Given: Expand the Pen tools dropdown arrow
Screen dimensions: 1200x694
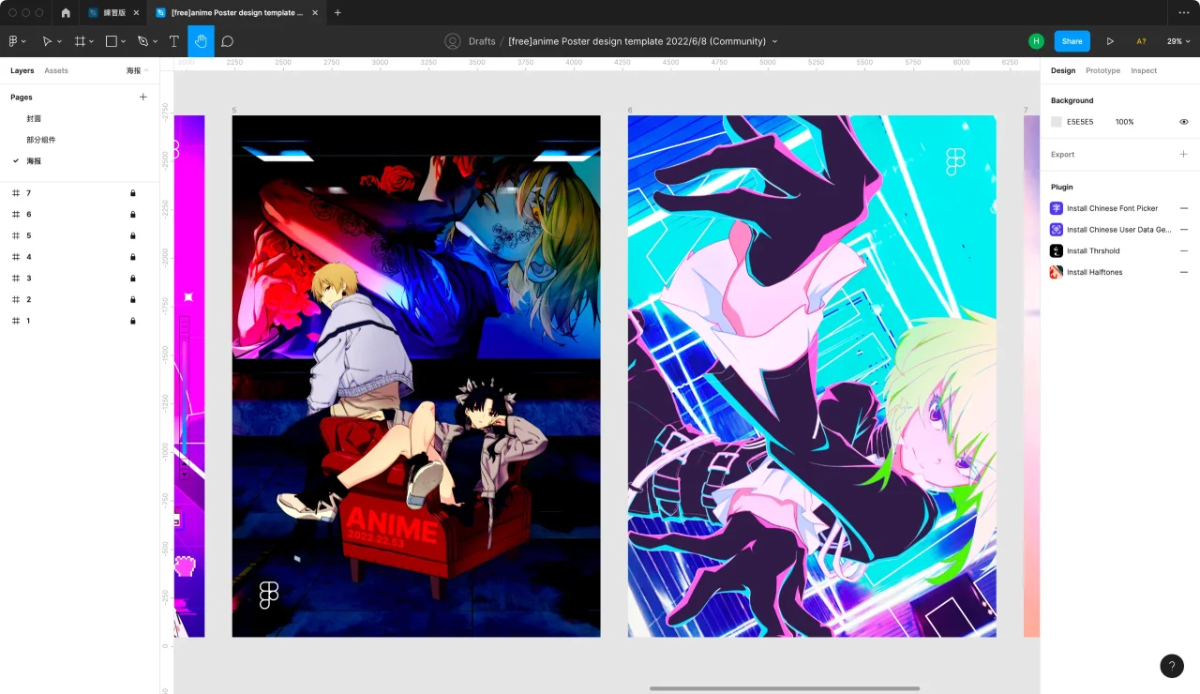Looking at the screenshot, I should 155,42.
